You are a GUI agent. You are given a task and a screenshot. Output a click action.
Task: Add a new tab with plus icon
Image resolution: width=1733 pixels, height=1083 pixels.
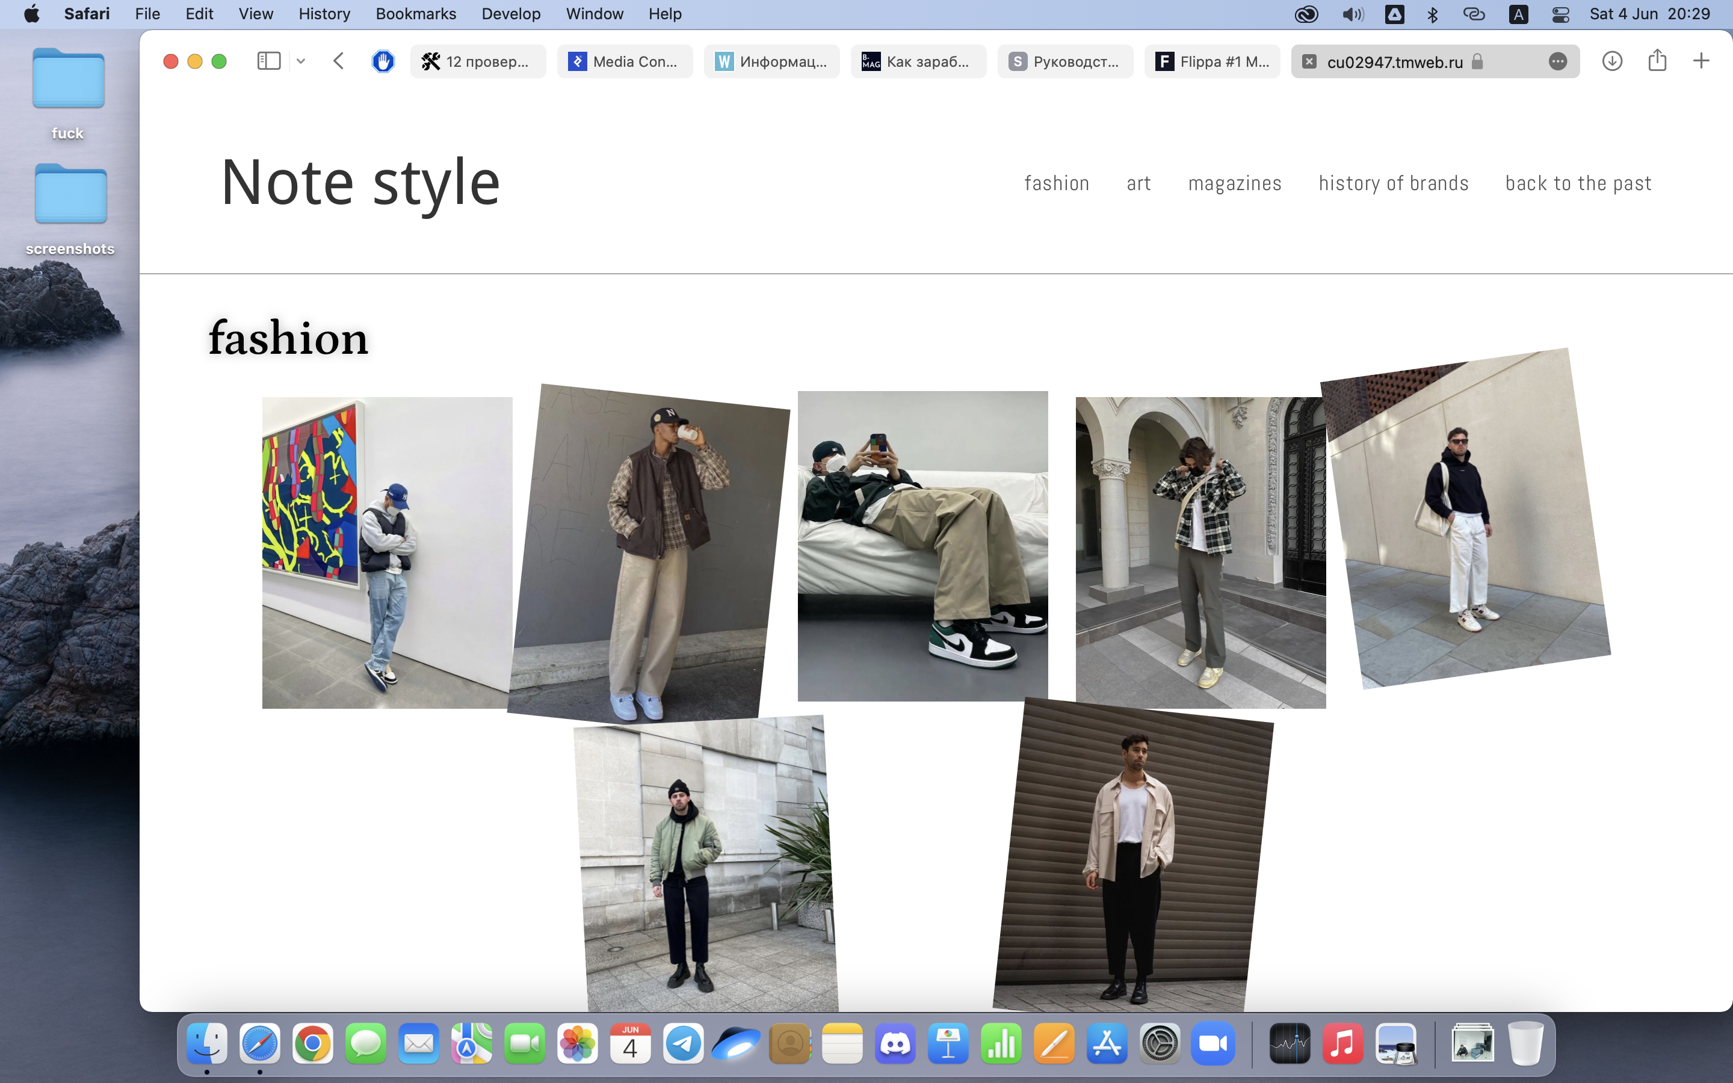(x=1701, y=61)
